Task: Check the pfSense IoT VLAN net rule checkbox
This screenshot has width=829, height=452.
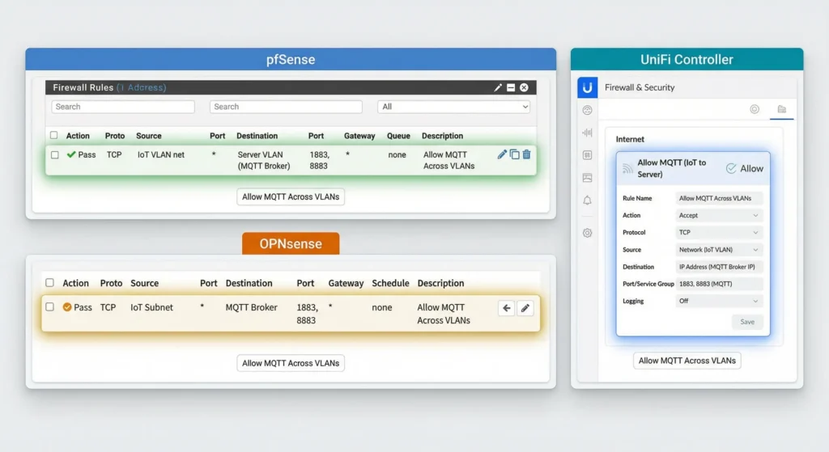Action: coord(54,154)
